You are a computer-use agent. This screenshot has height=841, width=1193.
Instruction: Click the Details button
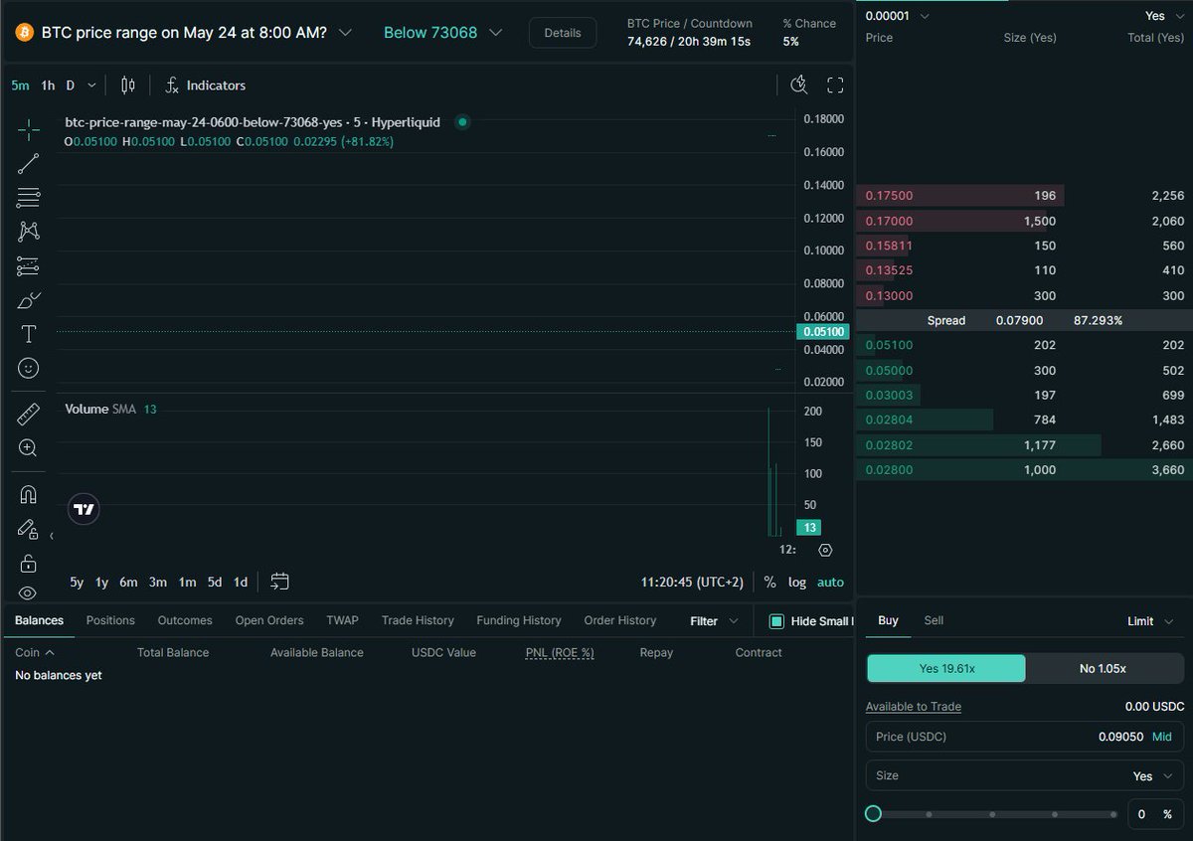click(x=563, y=33)
